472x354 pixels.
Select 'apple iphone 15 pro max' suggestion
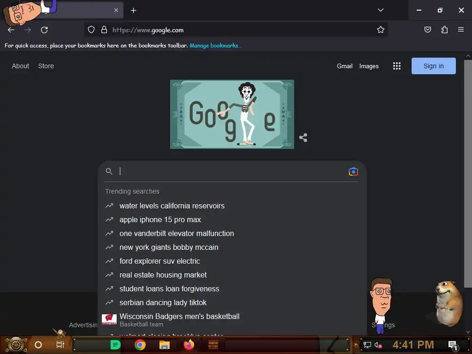pyautogui.click(x=232, y=220)
